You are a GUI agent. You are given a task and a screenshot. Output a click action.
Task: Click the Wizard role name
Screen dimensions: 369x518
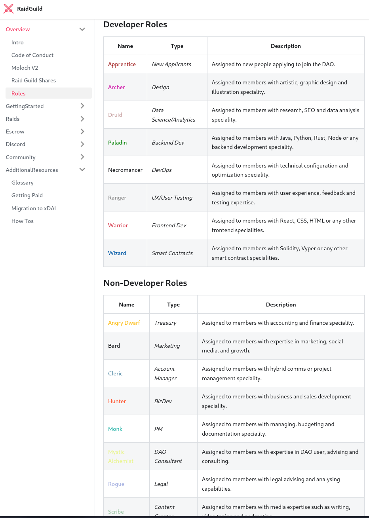117,253
